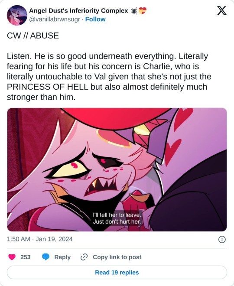Open the attached cartoon screenshot image

[117, 169]
